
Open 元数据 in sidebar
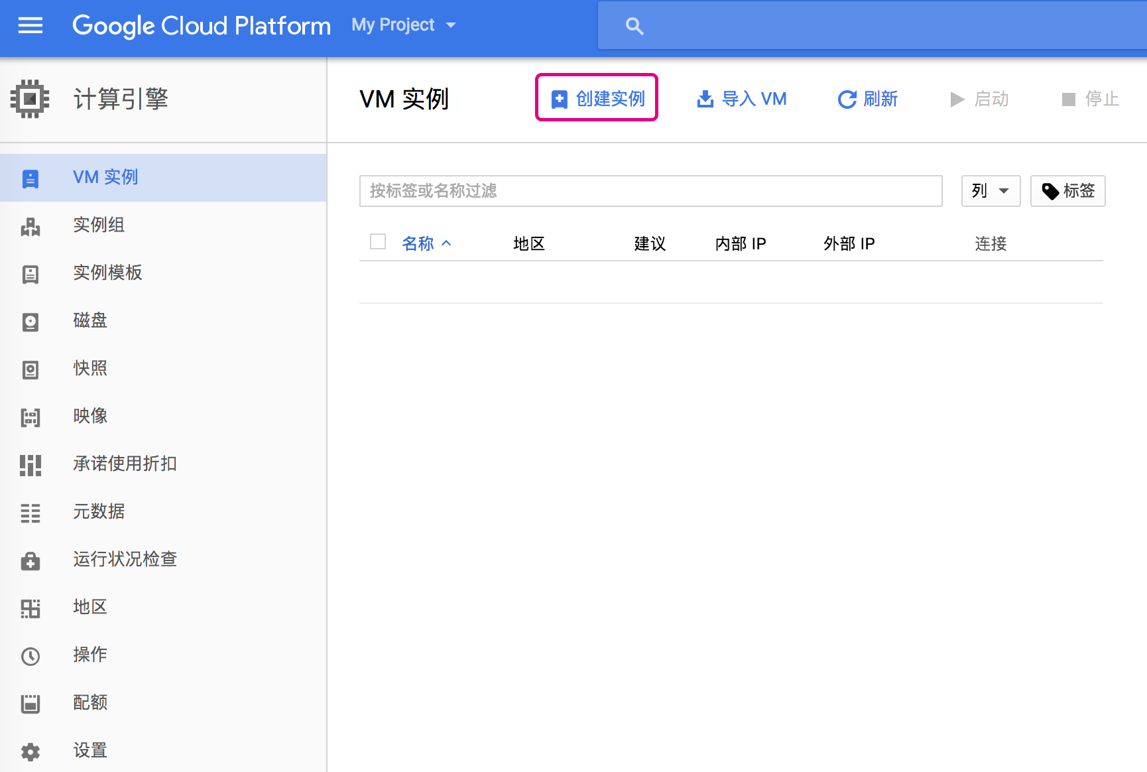(163, 512)
